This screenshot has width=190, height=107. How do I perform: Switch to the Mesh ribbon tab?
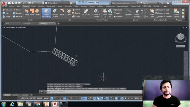tap(33, 6)
